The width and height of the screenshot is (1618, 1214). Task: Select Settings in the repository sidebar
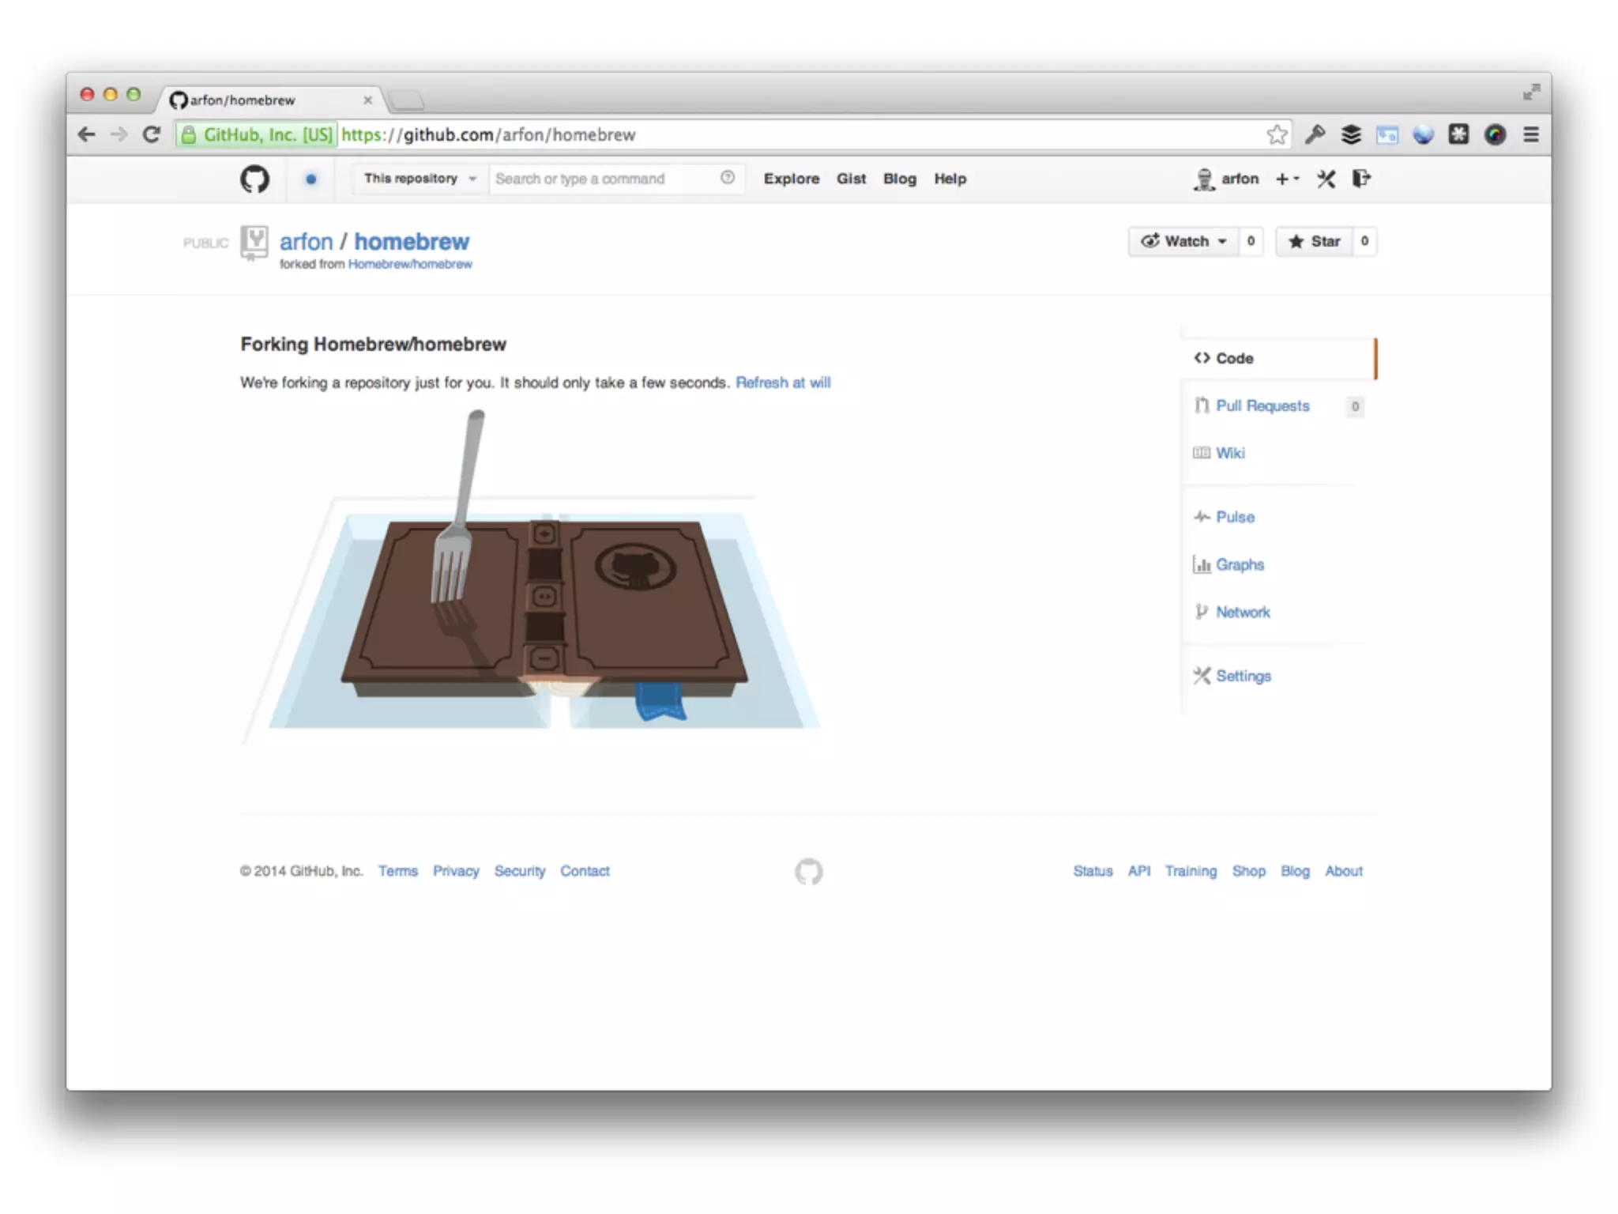pyautogui.click(x=1243, y=676)
